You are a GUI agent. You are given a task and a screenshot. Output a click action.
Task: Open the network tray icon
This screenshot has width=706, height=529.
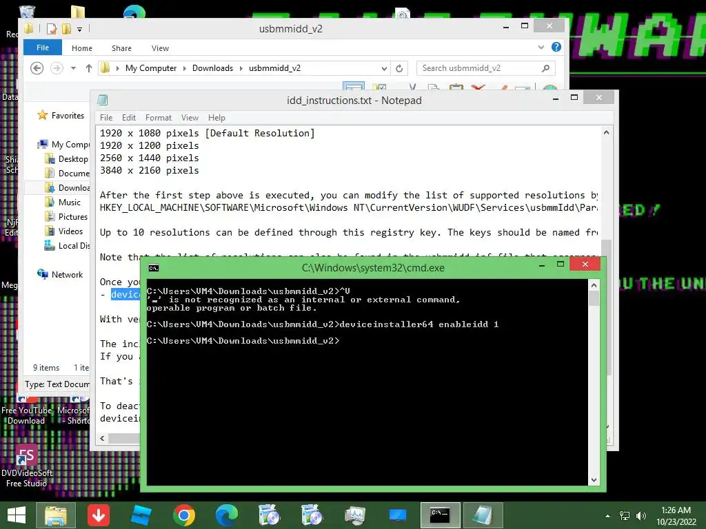(625, 516)
